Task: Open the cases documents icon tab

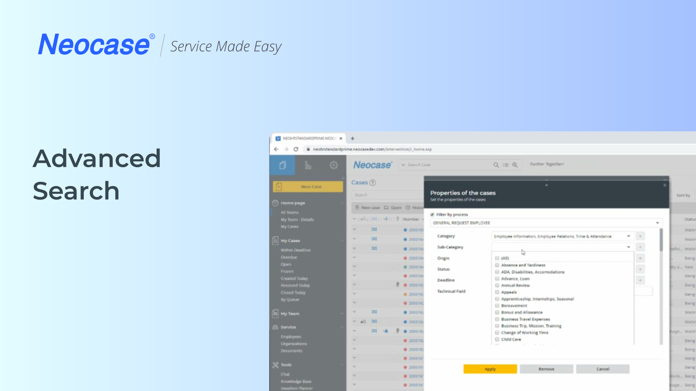Action: [282, 165]
